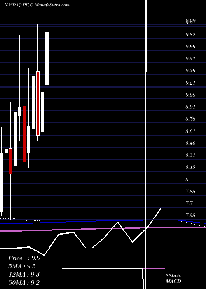Click the 8.91 price axis label
The width and height of the screenshot is (206, 289).
pyautogui.click(x=190, y=107)
